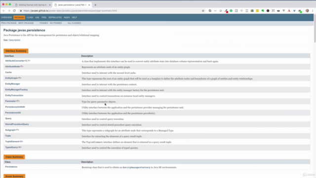Viewport: 316px width, 178px height.
Task: Click the yellow square extension icon
Action: [257, 11]
